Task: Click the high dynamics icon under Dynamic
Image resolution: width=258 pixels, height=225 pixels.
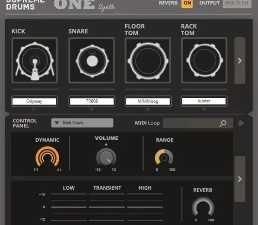Action: tap(59, 169)
